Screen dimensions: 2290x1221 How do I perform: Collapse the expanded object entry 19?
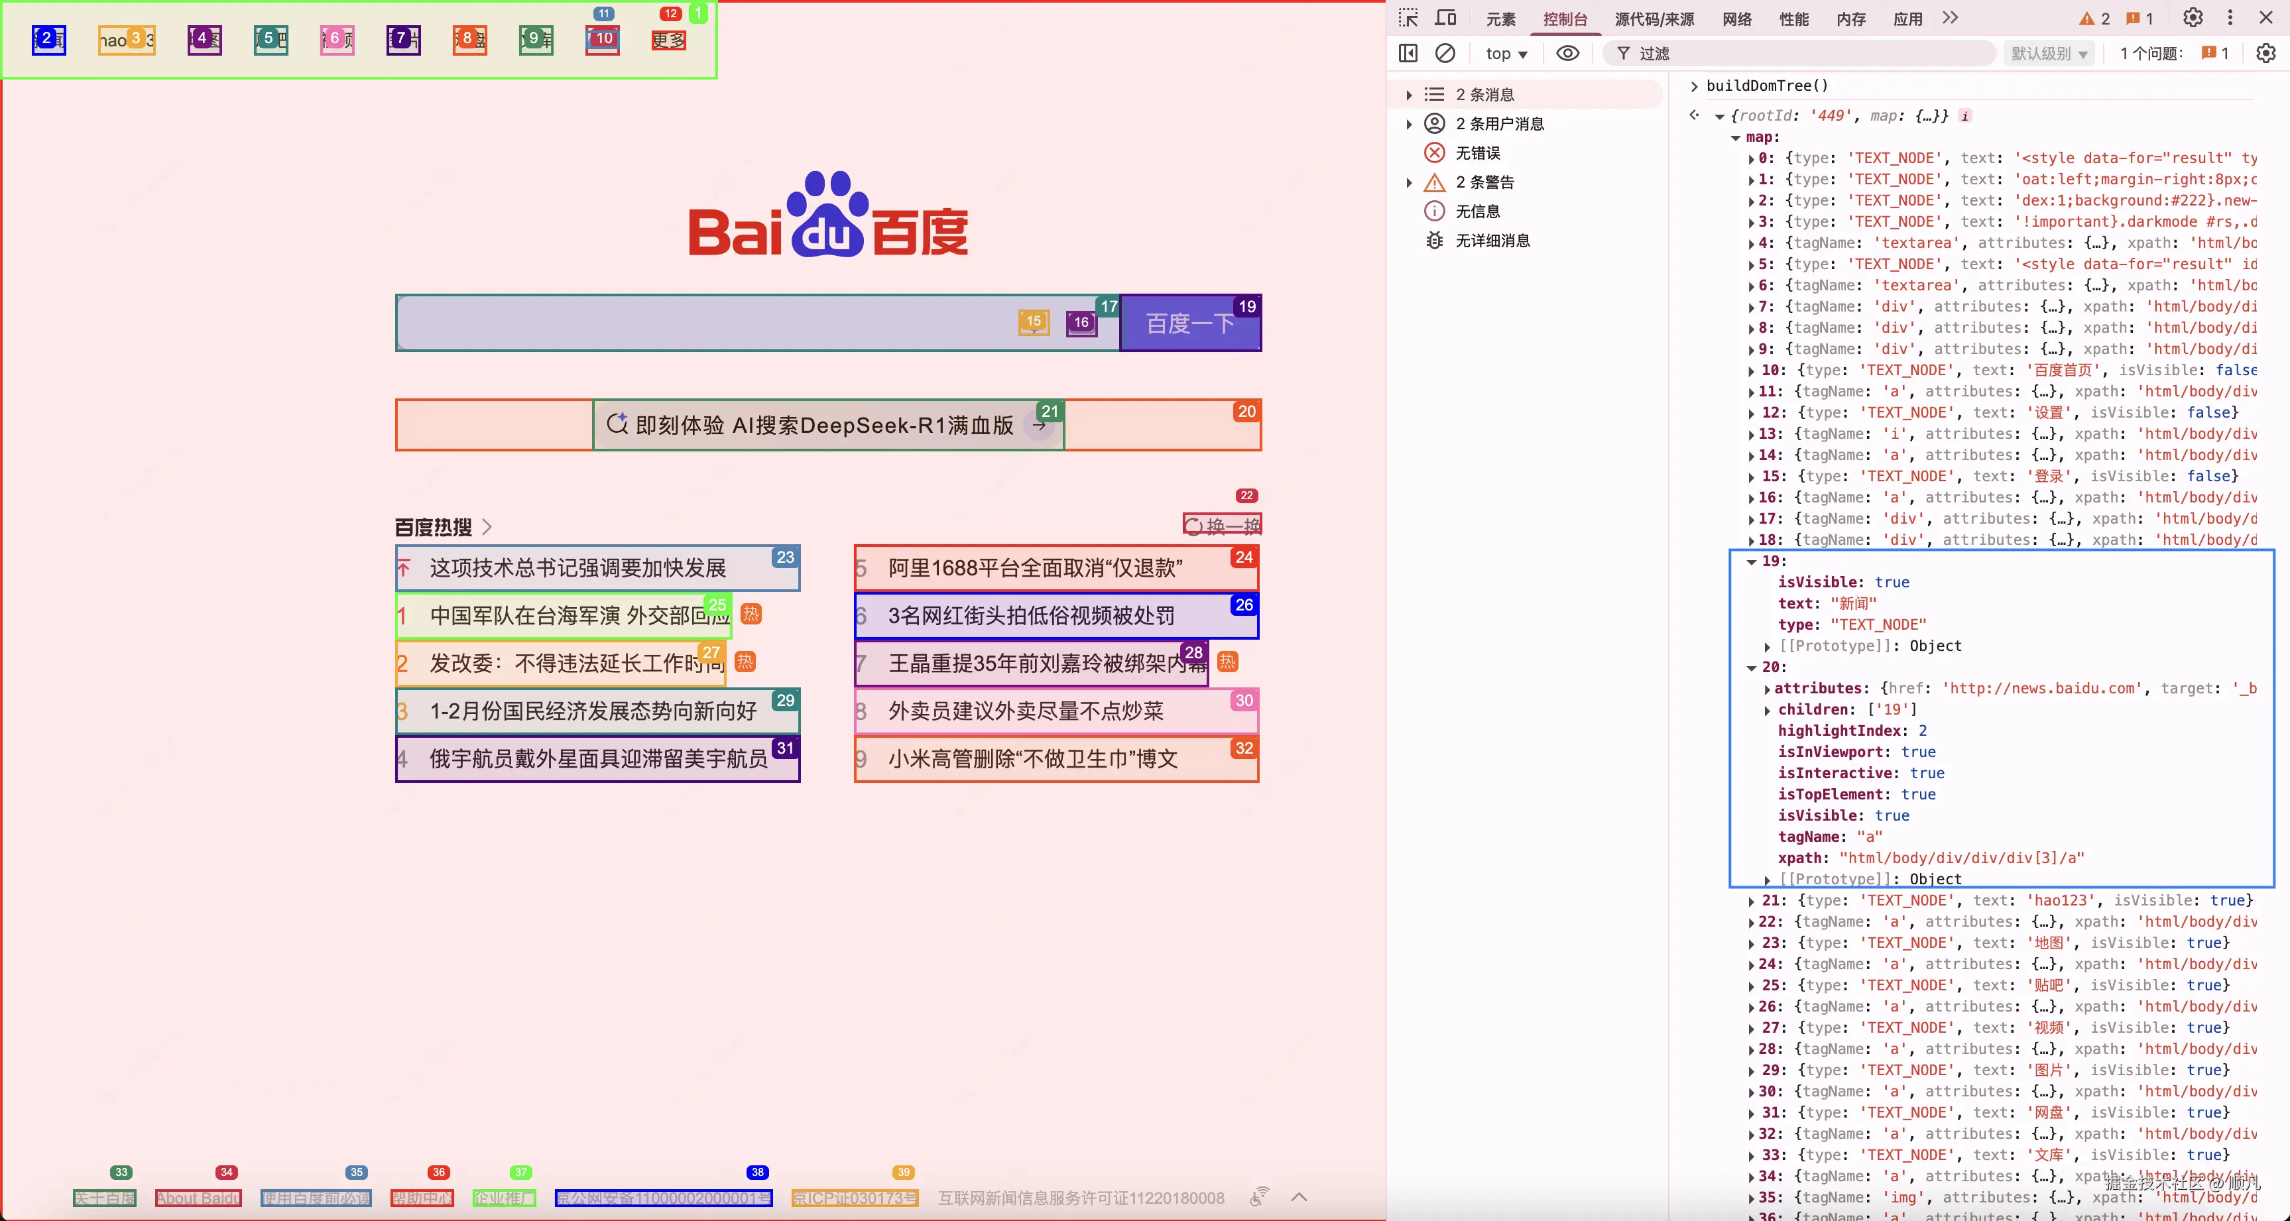pos(1751,561)
